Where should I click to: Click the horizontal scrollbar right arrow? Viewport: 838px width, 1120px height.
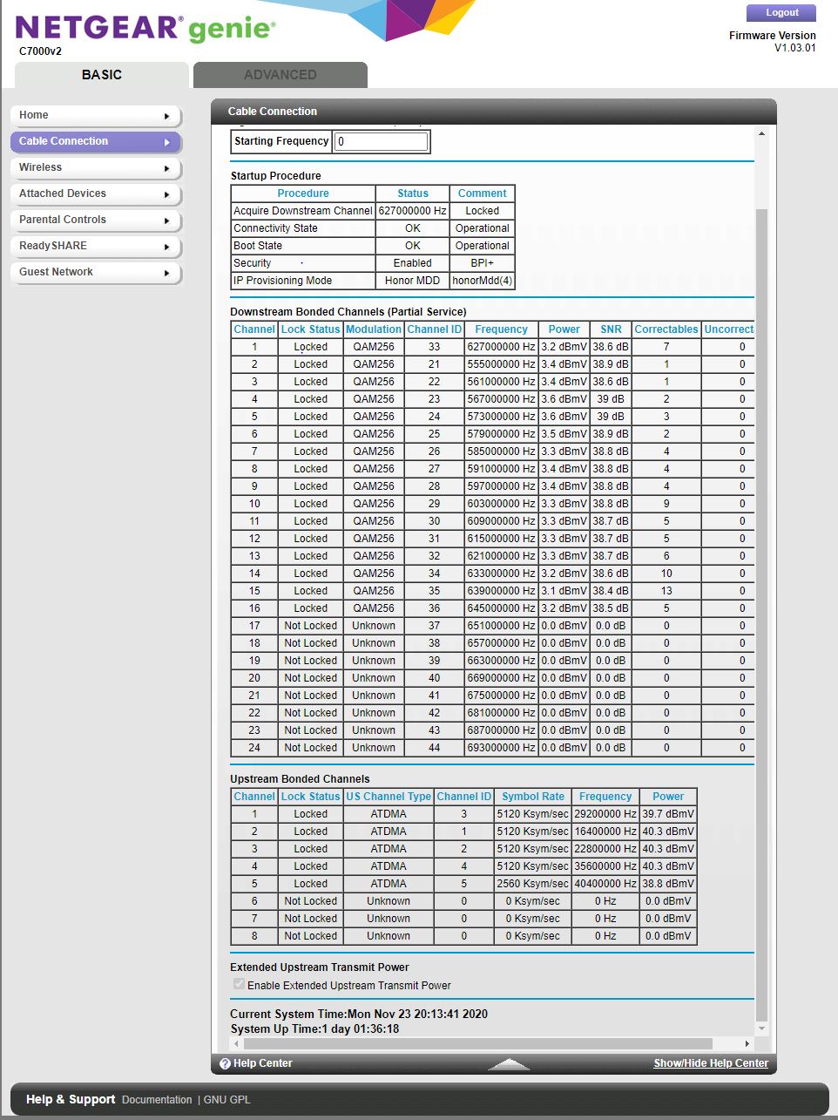[746, 1043]
